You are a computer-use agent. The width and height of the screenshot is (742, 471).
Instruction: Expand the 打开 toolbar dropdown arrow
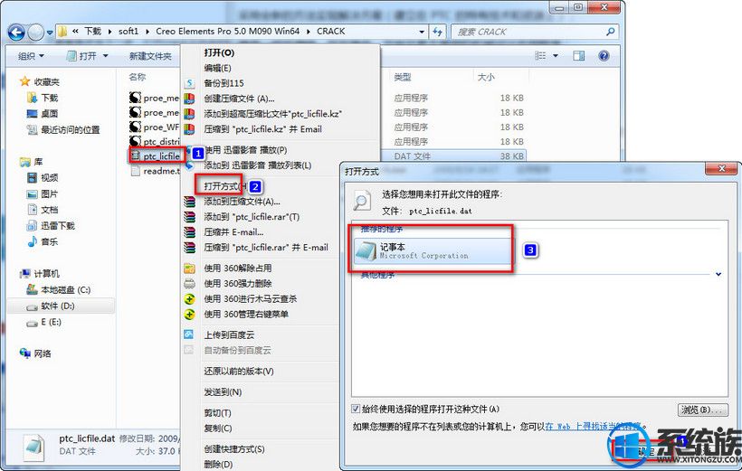105,56
